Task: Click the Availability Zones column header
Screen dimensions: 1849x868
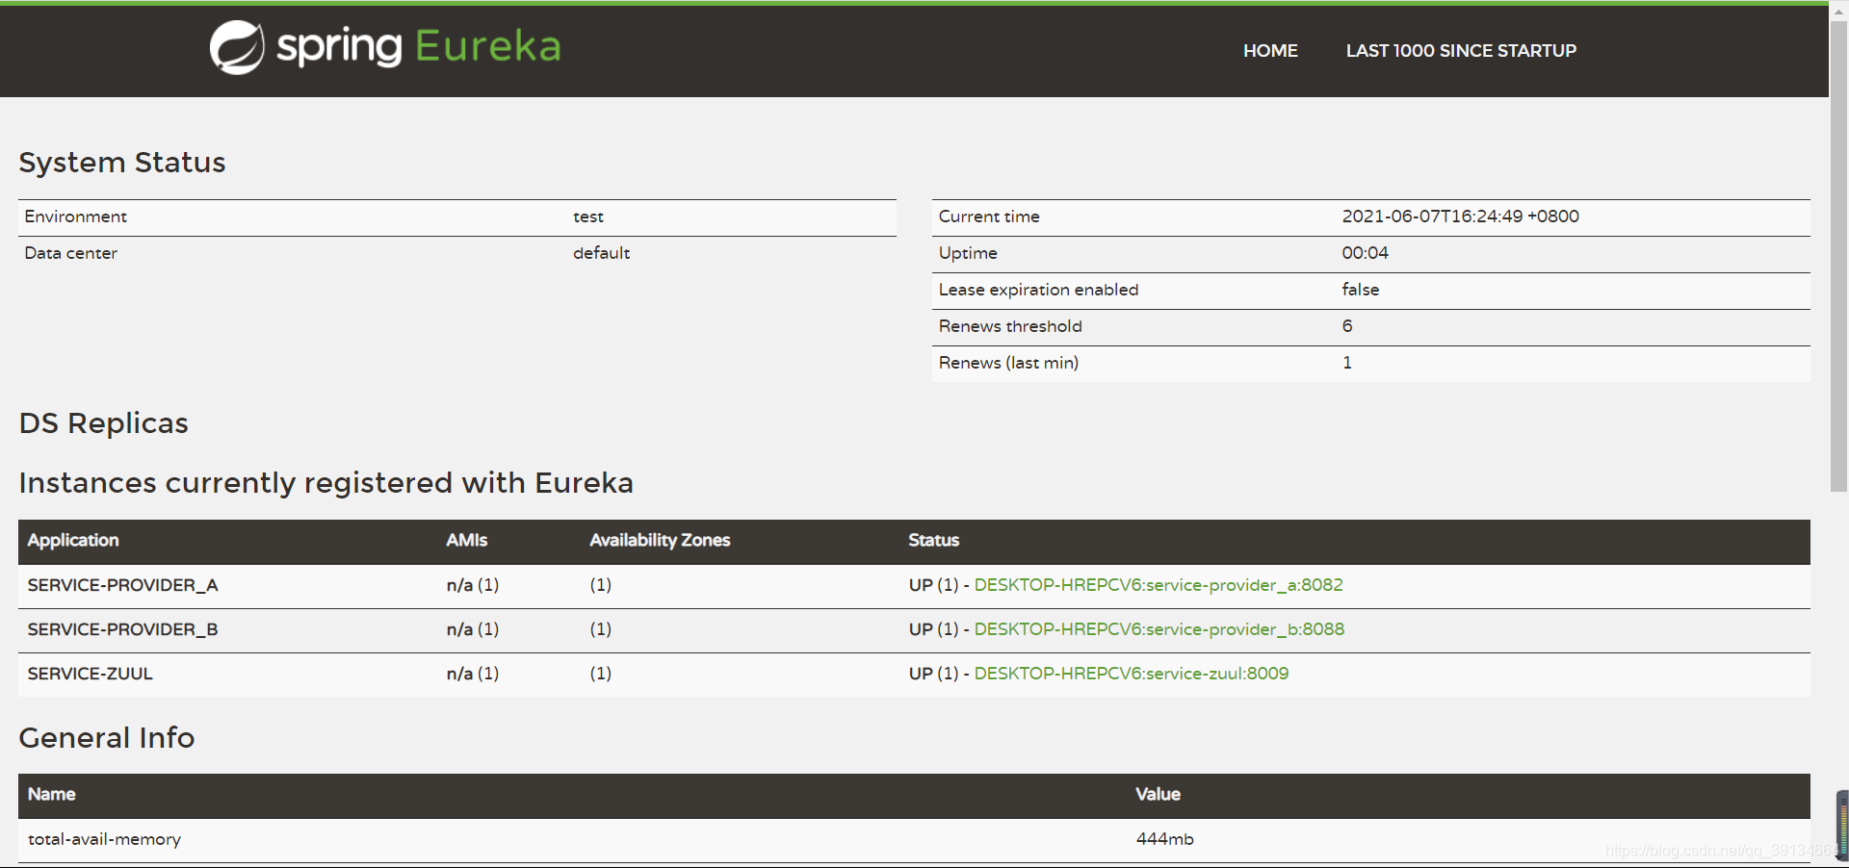Action: click(x=660, y=541)
